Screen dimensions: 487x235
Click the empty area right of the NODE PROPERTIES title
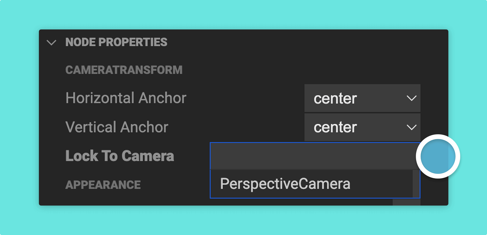coord(305,42)
